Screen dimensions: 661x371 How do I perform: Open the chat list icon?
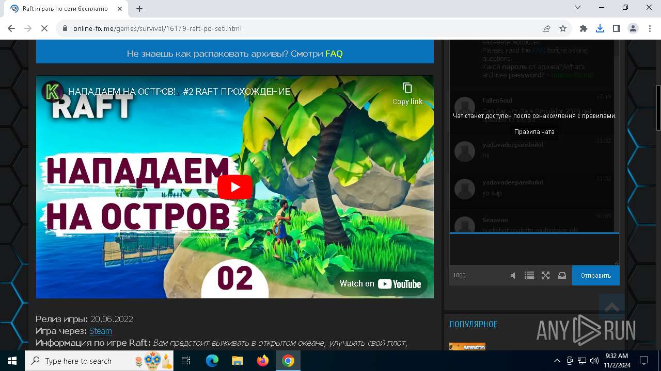pos(529,276)
